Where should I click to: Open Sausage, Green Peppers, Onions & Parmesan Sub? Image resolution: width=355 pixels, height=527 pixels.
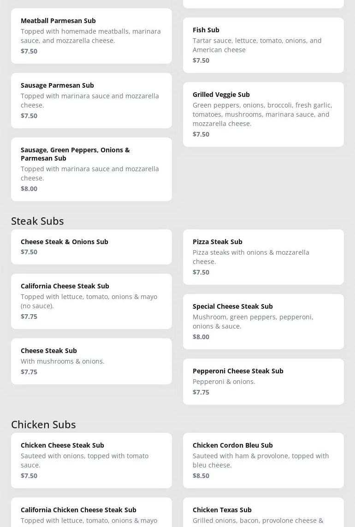91,169
